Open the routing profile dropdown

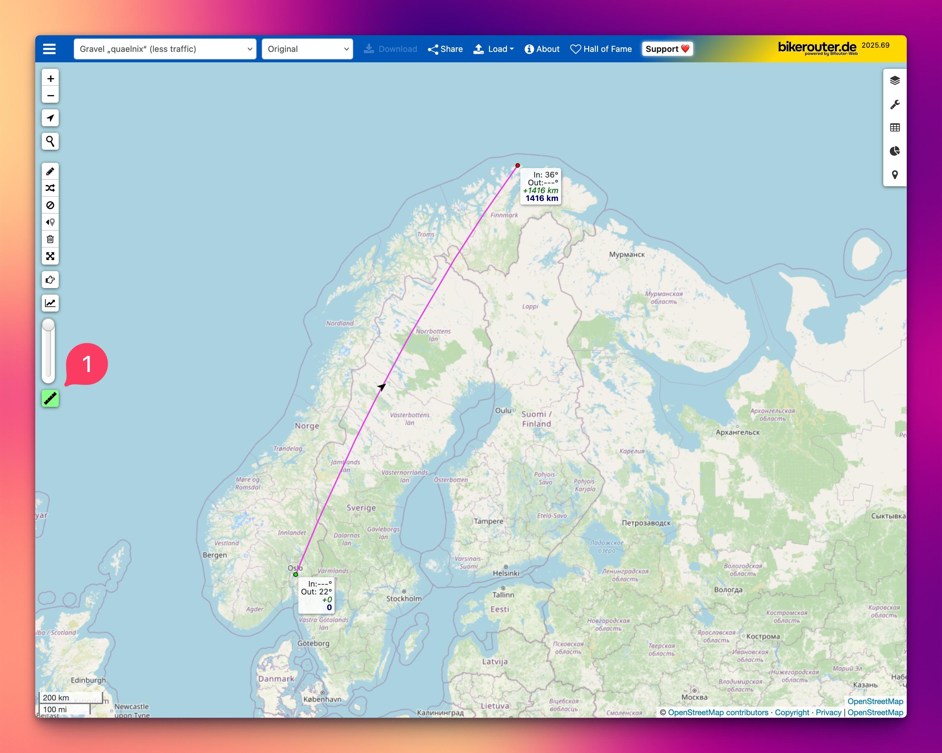point(165,49)
